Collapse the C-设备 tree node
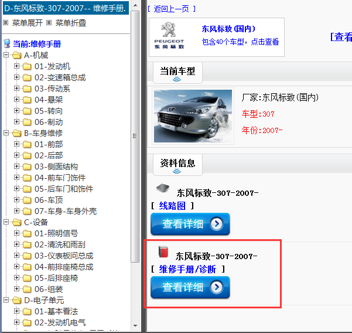Viewport: 352px width, 333px height. pyautogui.click(x=6, y=222)
